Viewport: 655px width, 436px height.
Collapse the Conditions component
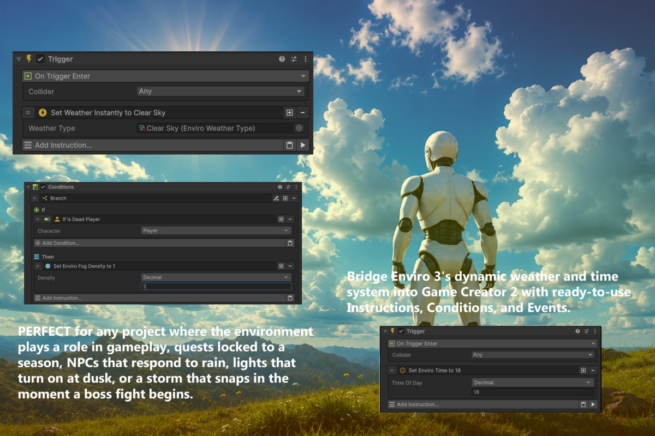[x=28, y=187]
